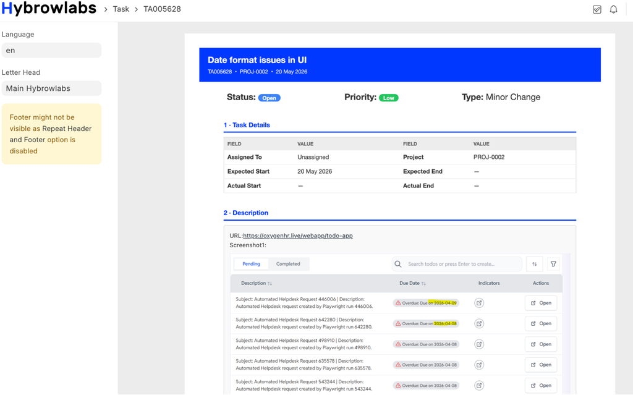Click indicator icon for request 642280
Screen dimensions: 633x395
(479, 323)
